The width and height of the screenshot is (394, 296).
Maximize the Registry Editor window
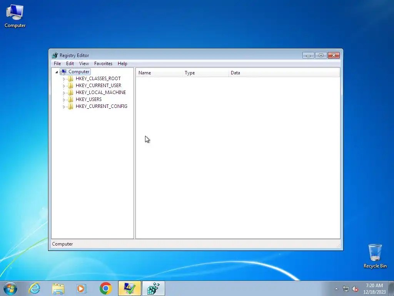coord(321,55)
